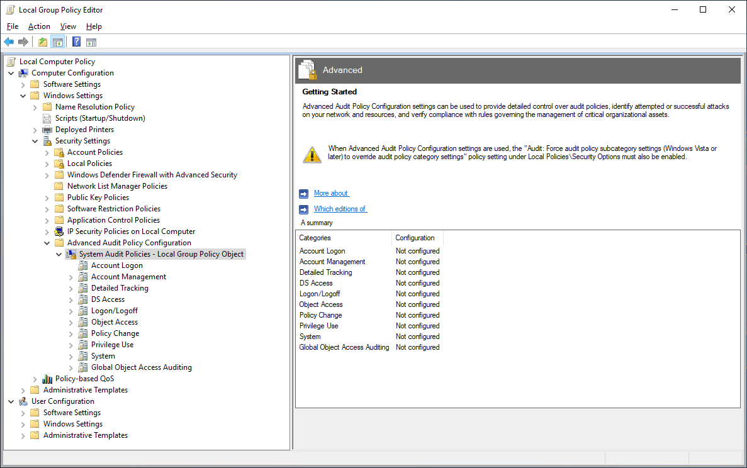
Task: Click the Configuration column header
Action: click(x=417, y=238)
